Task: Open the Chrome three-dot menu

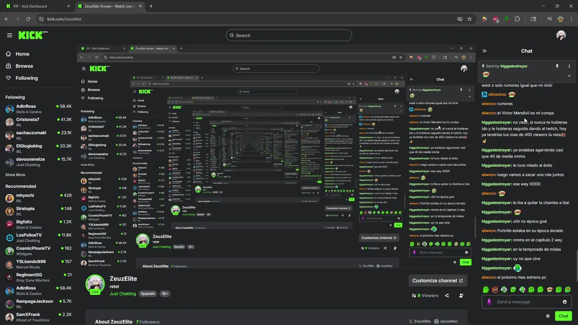Action: pos(571,19)
